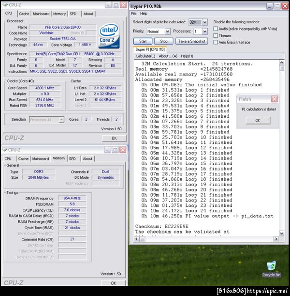
Task: Open About...(A) menu in Super PI
Action: (x=168, y=56)
